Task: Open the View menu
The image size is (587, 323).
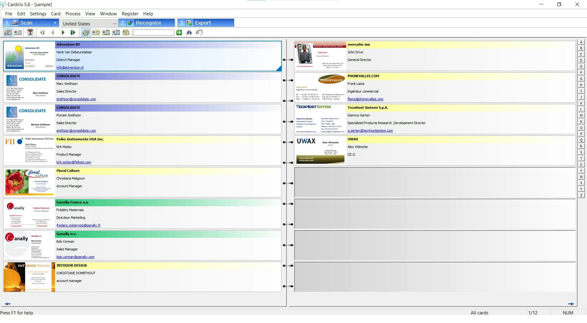Action: [x=90, y=14]
